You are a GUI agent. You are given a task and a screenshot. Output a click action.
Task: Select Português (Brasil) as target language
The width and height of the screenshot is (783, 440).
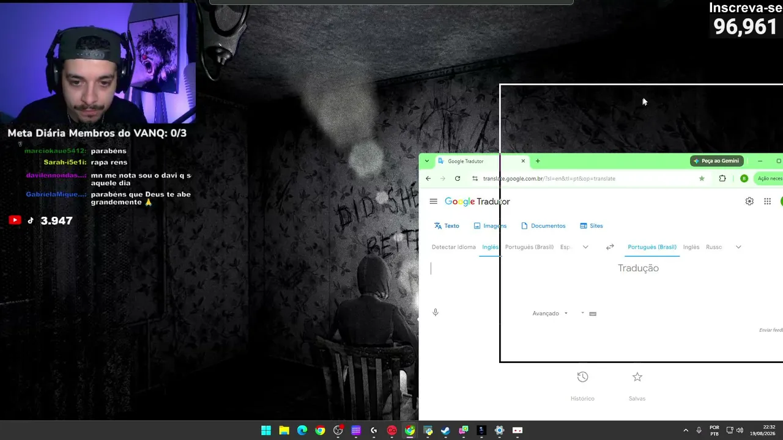652,247
